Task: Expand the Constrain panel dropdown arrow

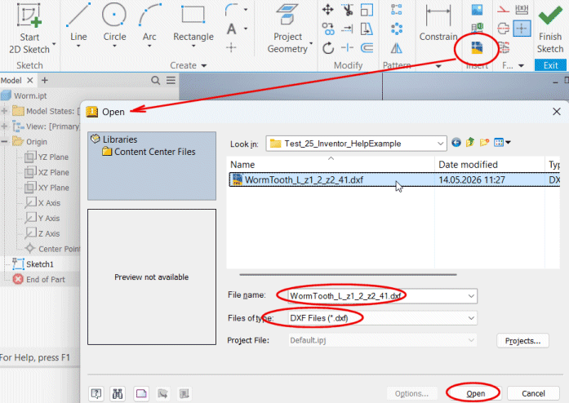Action: coord(438,66)
